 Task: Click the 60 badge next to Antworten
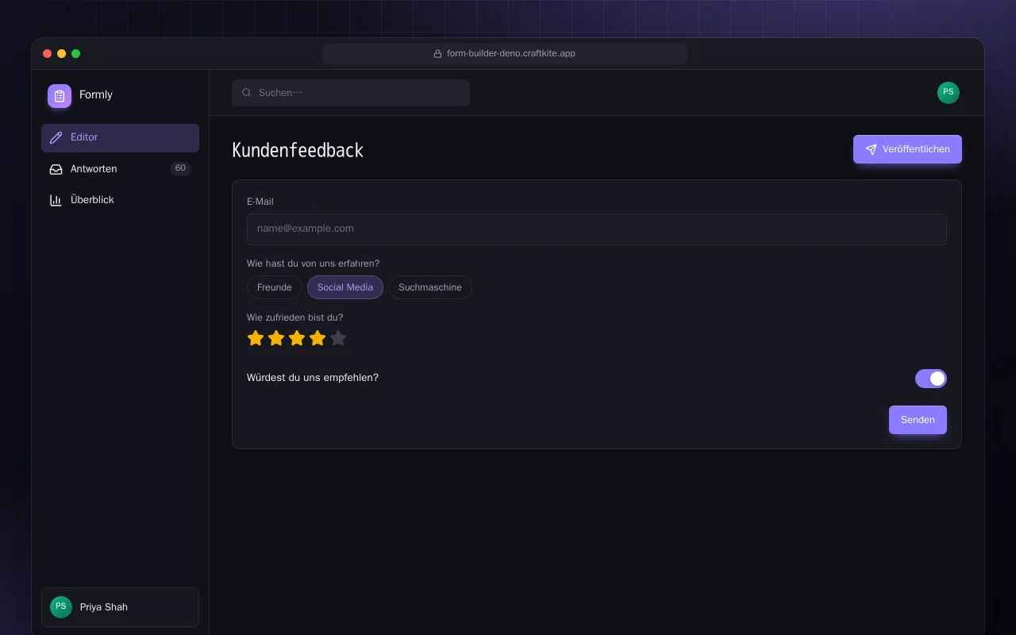pos(180,168)
